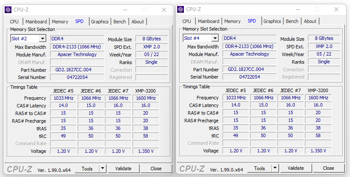Click JEDEC #6 tRAS value 36 in left window

(x=91, y=129)
